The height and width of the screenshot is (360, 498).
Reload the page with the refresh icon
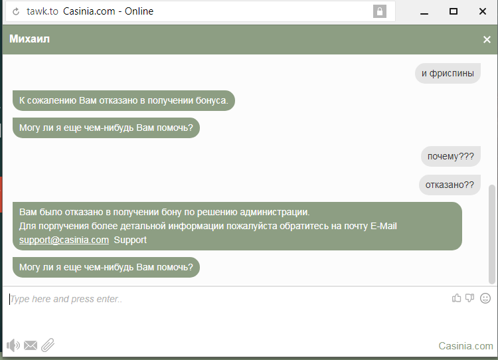pos(15,12)
